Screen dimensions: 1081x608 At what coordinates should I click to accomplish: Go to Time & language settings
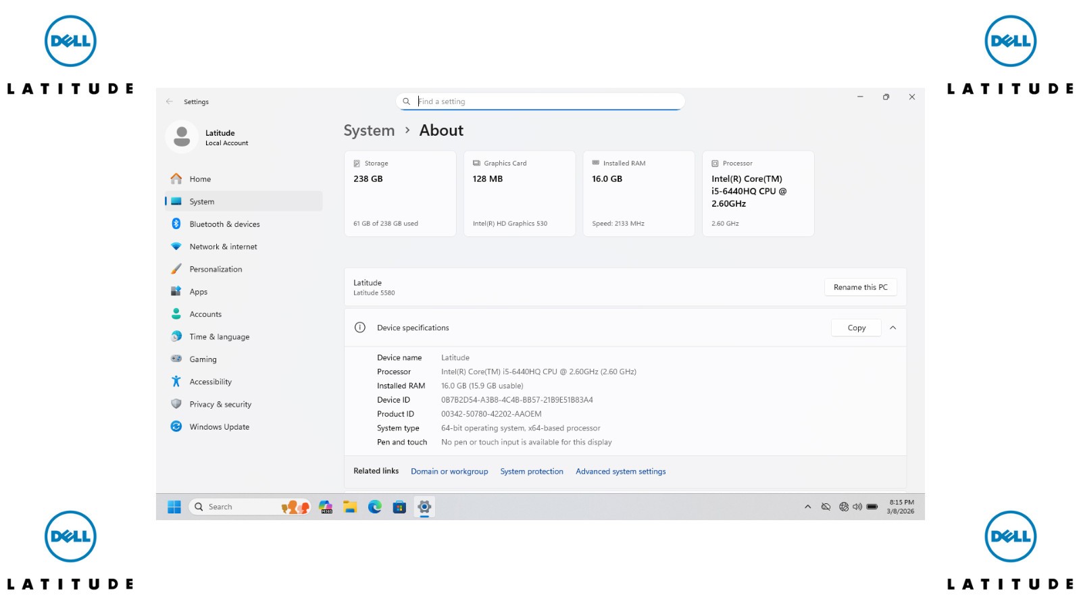click(243, 336)
